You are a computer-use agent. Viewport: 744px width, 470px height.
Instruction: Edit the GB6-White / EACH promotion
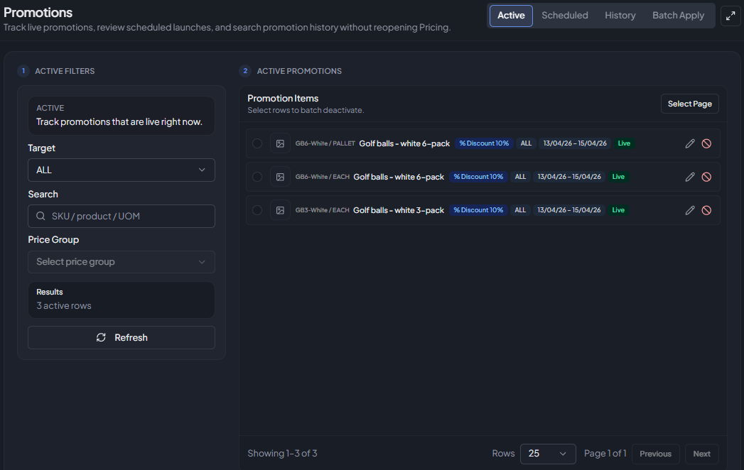coord(690,177)
